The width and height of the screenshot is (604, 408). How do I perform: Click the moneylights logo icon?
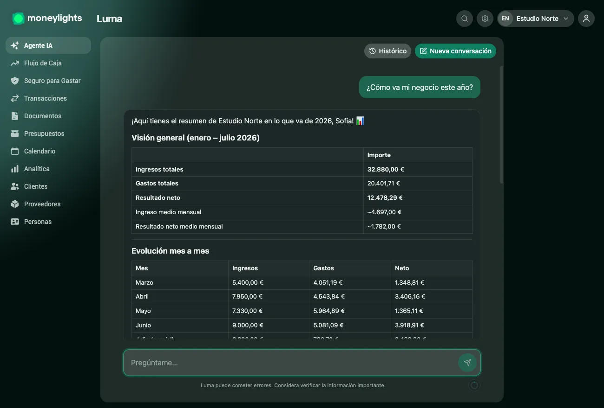[x=18, y=19]
